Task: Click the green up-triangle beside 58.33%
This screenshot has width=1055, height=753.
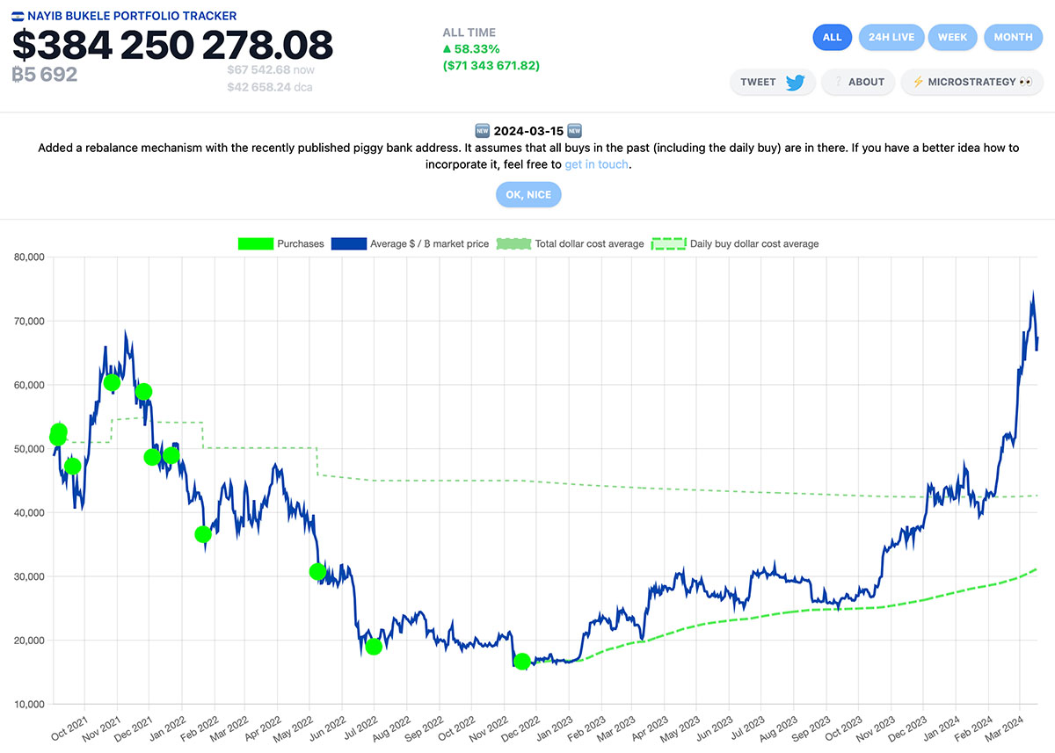Action: click(447, 49)
